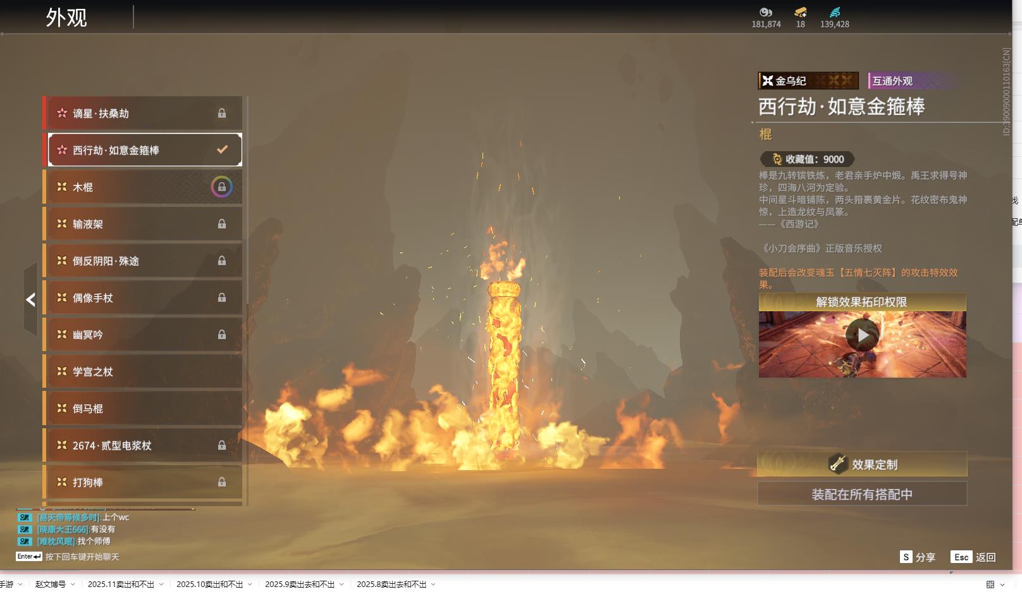Image resolution: width=1022 pixels, height=594 pixels.
Task: Click the 收藏值 collection value icon
Action: pyautogui.click(x=777, y=159)
